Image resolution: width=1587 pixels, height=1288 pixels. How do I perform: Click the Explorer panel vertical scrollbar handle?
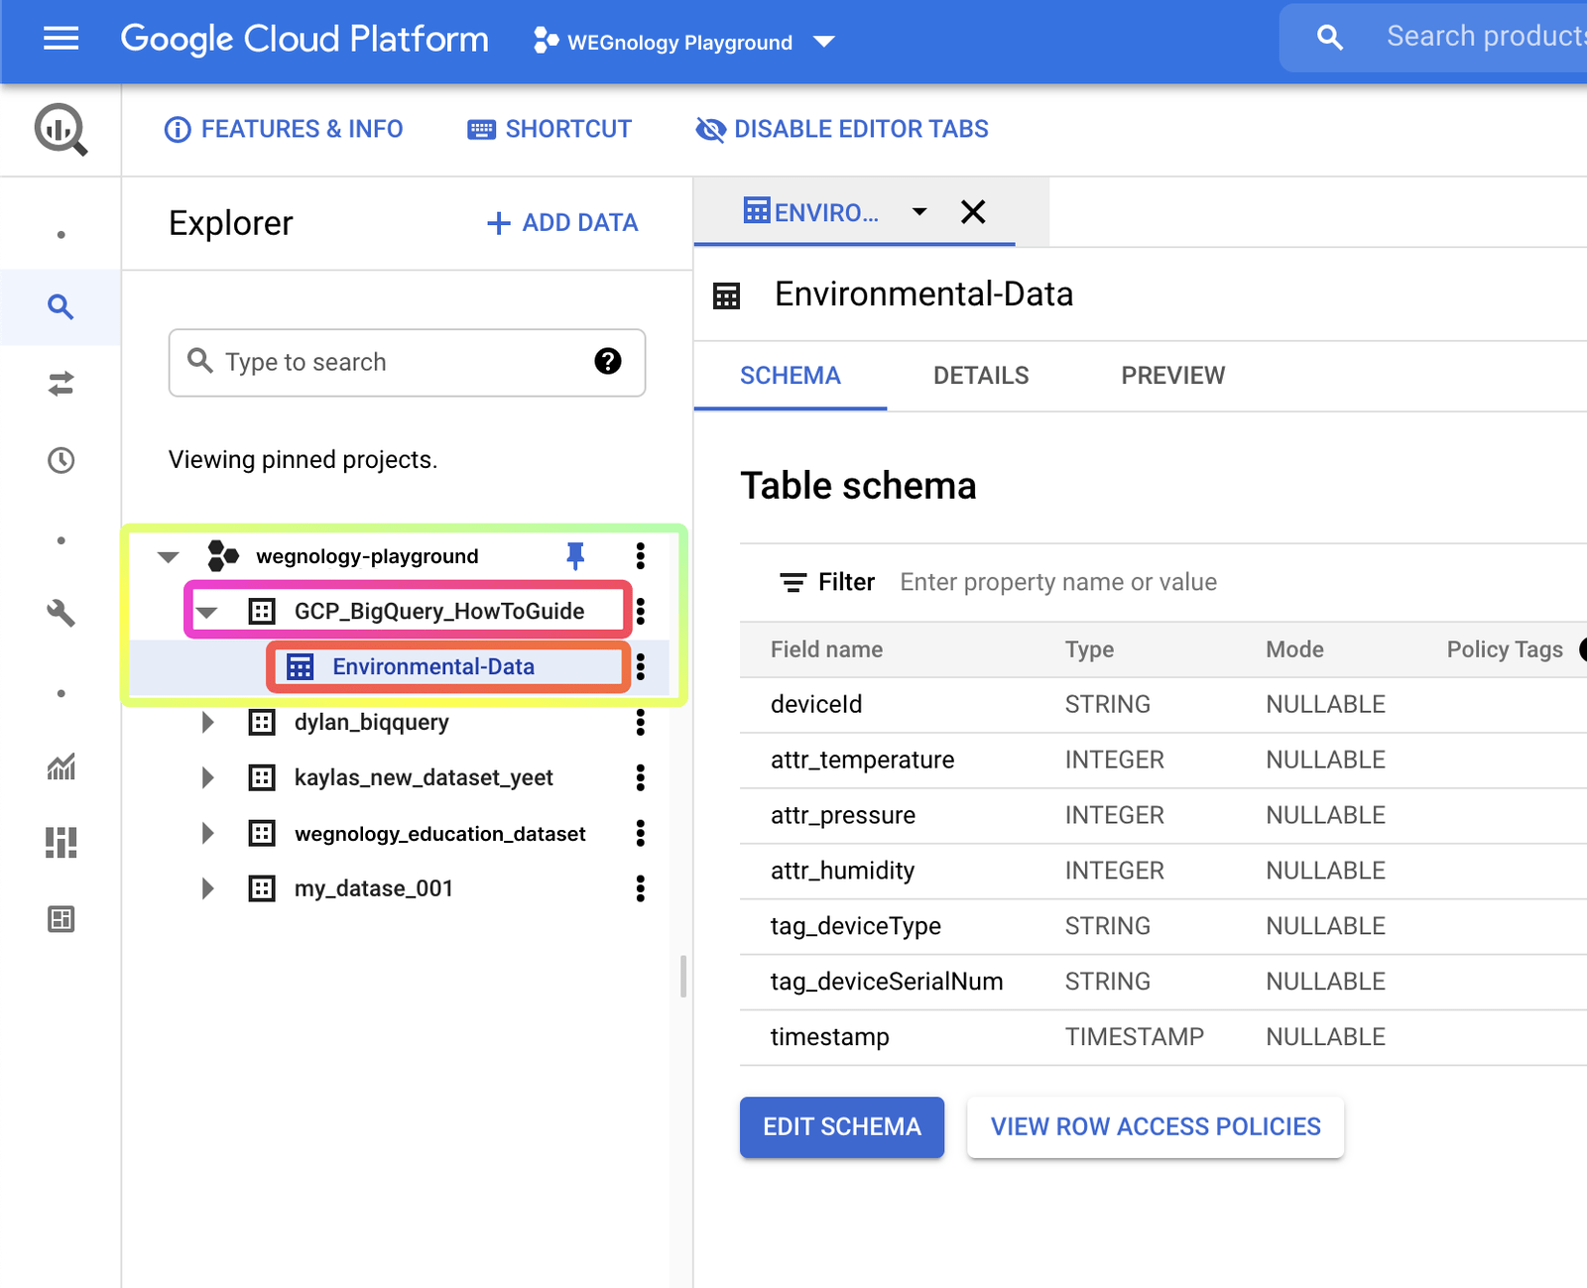[x=683, y=976]
